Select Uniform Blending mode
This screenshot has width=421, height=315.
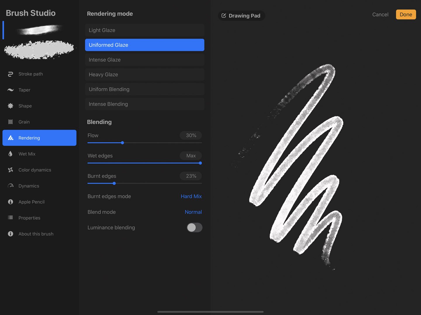pos(144,89)
